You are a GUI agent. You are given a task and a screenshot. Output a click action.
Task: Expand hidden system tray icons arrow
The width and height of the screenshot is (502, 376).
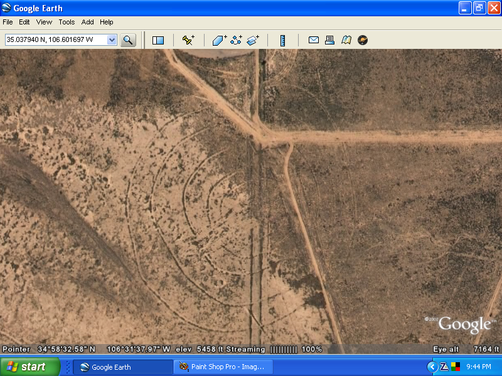pos(432,367)
